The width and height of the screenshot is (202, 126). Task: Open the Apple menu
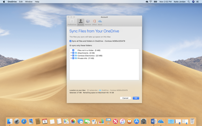pos(4,2)
